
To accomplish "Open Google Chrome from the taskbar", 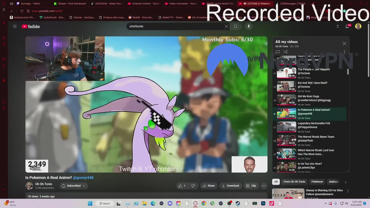I will [204, 203].
